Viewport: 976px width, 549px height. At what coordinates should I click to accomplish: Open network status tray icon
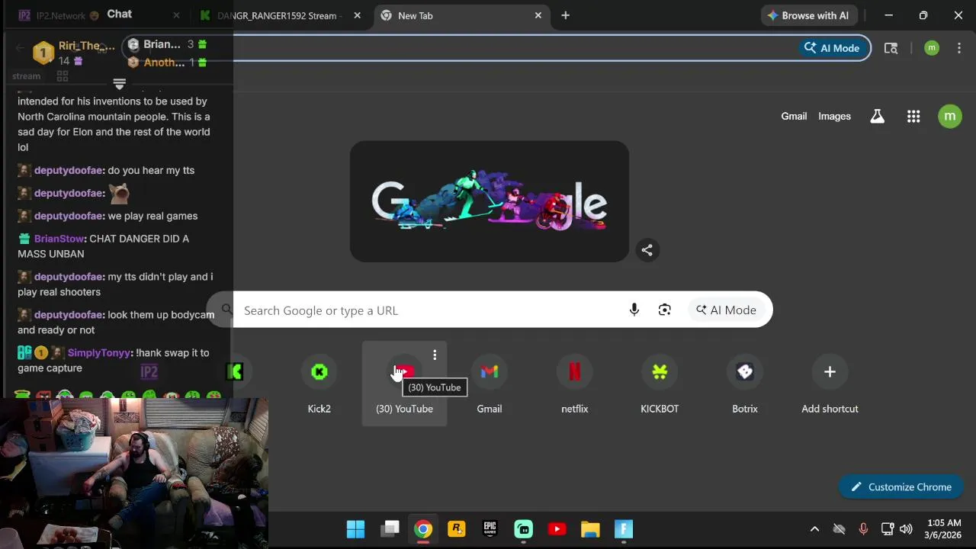[888, 528]
